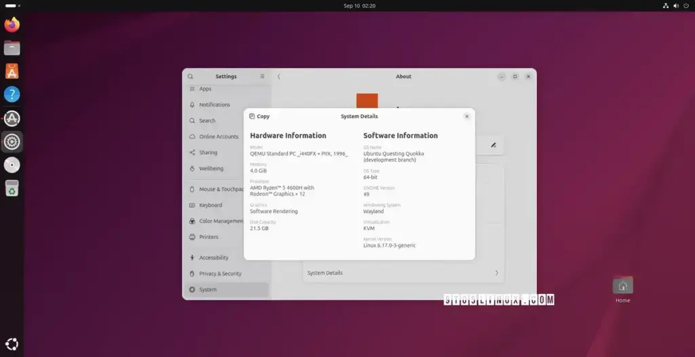Viewport: 695px width, 357px height.
Task: Select Accessibility in Settings sidebar
Action: point(226,257)
